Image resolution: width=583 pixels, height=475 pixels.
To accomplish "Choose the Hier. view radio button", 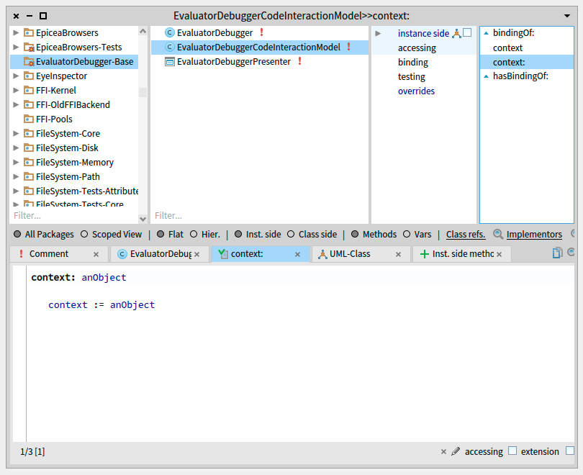I will 194,235.
